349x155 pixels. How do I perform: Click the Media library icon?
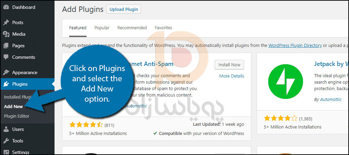(6, 34)
